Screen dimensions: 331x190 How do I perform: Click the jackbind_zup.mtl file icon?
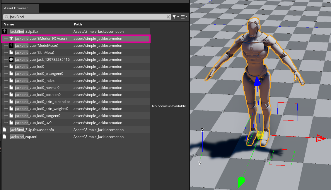[x=4, y=137]
